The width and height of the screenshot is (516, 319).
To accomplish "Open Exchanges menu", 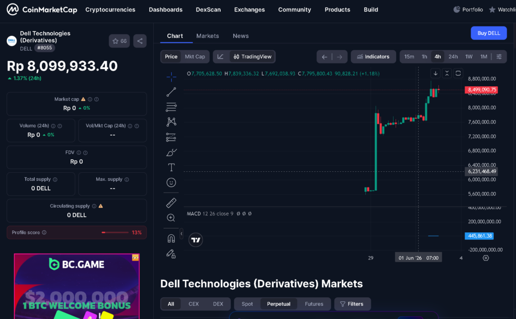I will pos(249,10).
